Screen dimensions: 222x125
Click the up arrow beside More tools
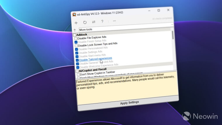(75, 30)
